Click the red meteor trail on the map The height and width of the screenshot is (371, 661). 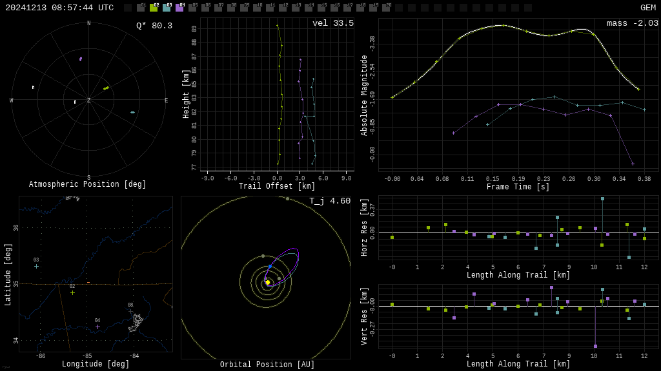[88, 282]
